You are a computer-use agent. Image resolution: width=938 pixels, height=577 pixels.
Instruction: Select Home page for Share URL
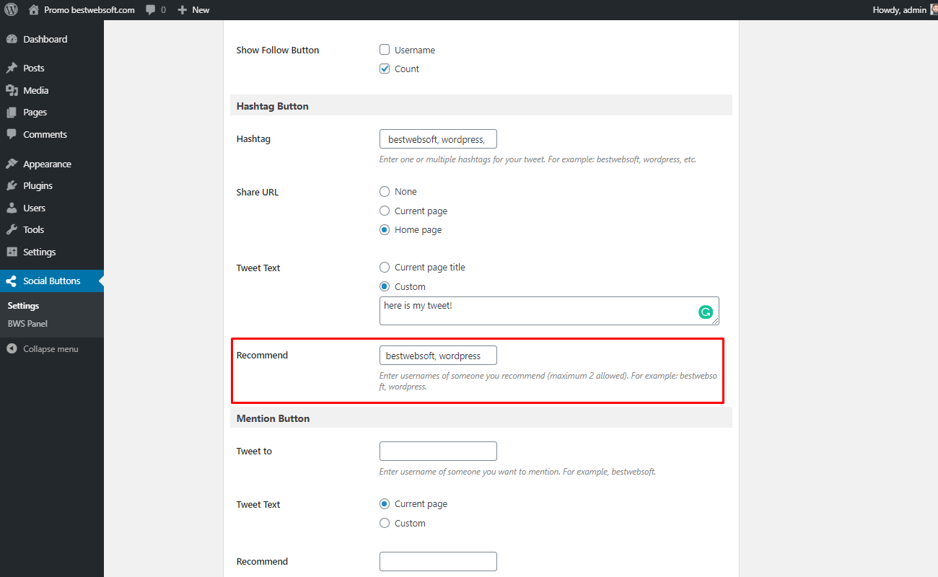(385, 230)
